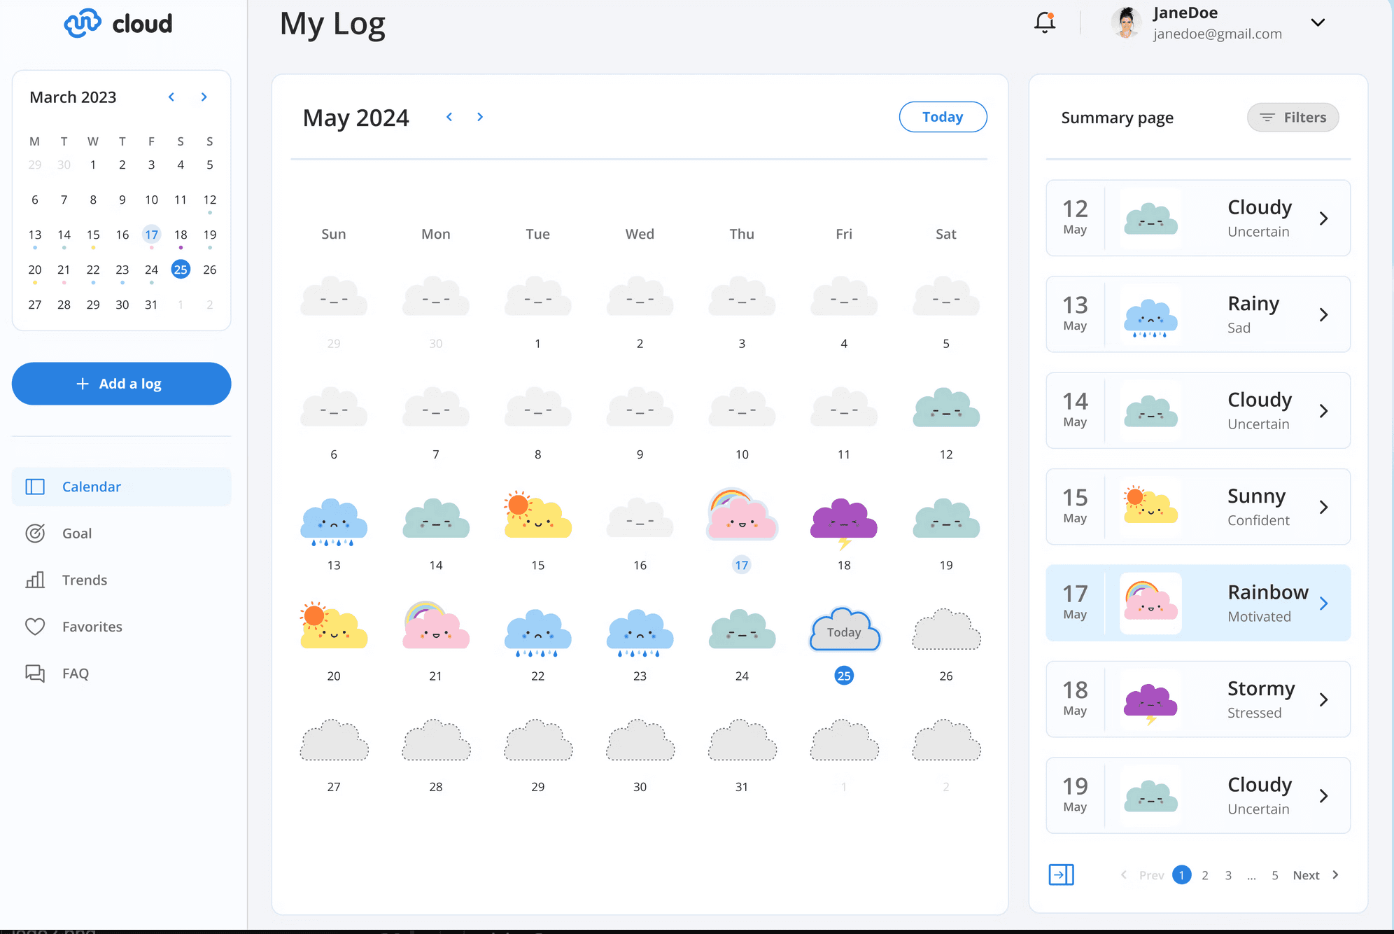Viewport: 1394px width, 934px height.
Task: Select March 25 in mini calendar
Action: click(x=181, y=270)
